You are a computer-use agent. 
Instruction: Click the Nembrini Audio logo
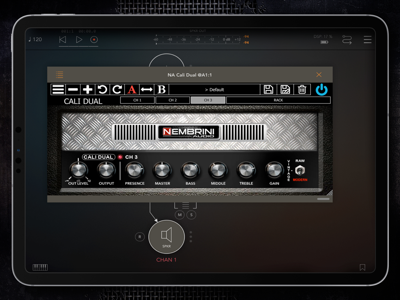pyautogui.click(x=189, y=132)
